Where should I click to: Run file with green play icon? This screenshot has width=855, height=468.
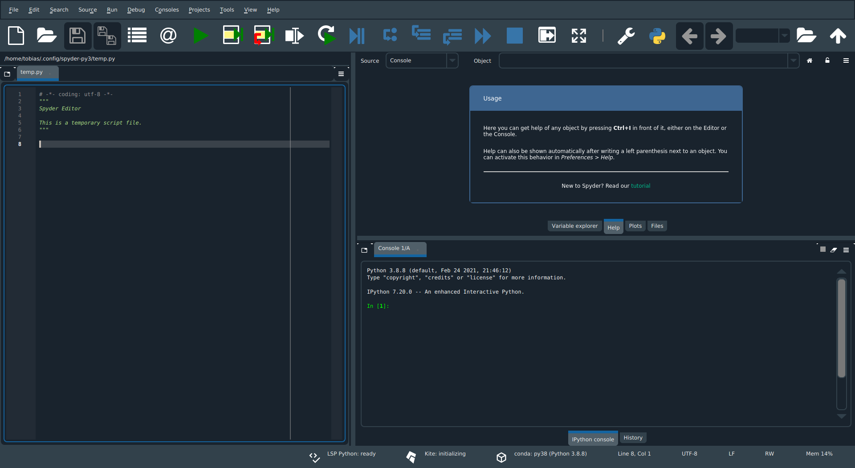click(x=201, y=36)
